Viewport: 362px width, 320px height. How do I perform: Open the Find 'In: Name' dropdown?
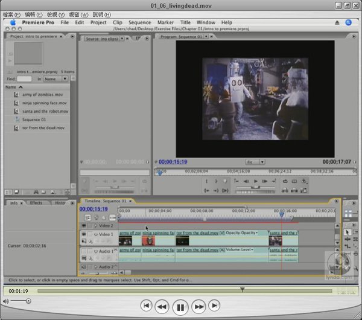point(56,78)
